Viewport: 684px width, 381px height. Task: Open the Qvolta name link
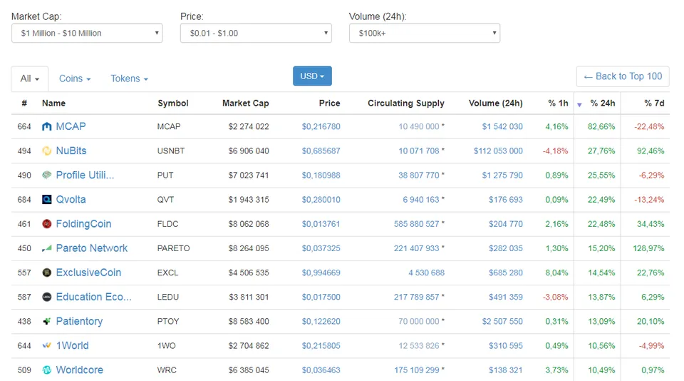click(x=71, y=200)
